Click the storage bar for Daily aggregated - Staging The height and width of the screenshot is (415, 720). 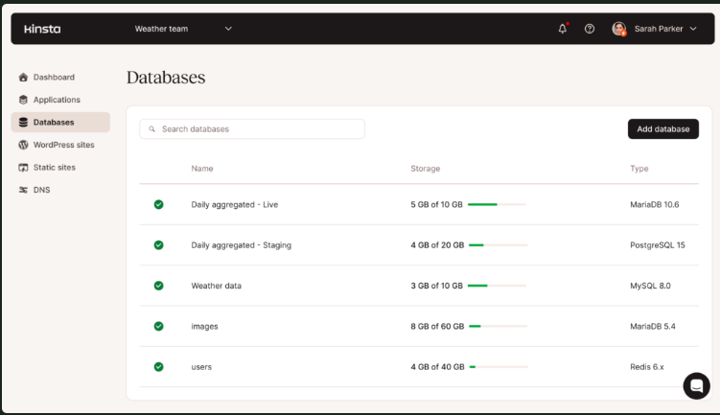click(498, 245)
